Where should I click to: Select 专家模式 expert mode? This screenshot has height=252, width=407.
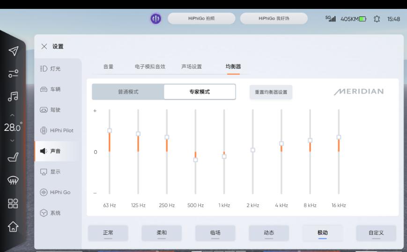click(200, 92)
